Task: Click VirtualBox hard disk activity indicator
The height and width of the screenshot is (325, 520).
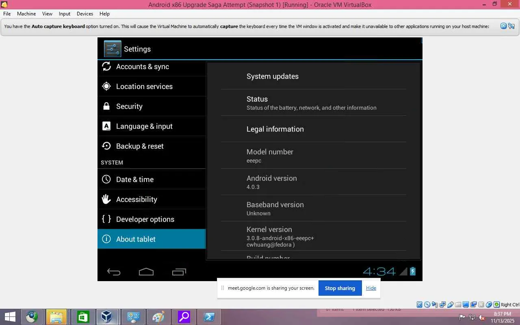Action: click(420, 305)
